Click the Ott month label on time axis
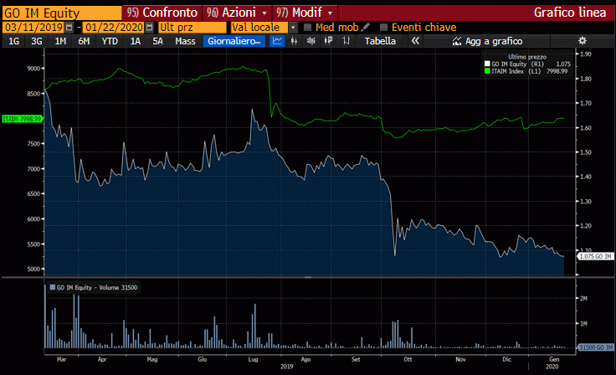 click(408, 359)
